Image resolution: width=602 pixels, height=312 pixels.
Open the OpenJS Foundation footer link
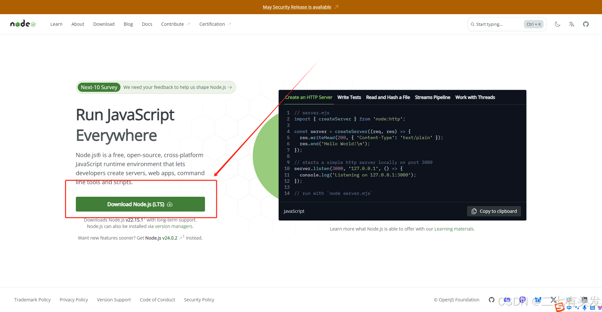point(456,300)
